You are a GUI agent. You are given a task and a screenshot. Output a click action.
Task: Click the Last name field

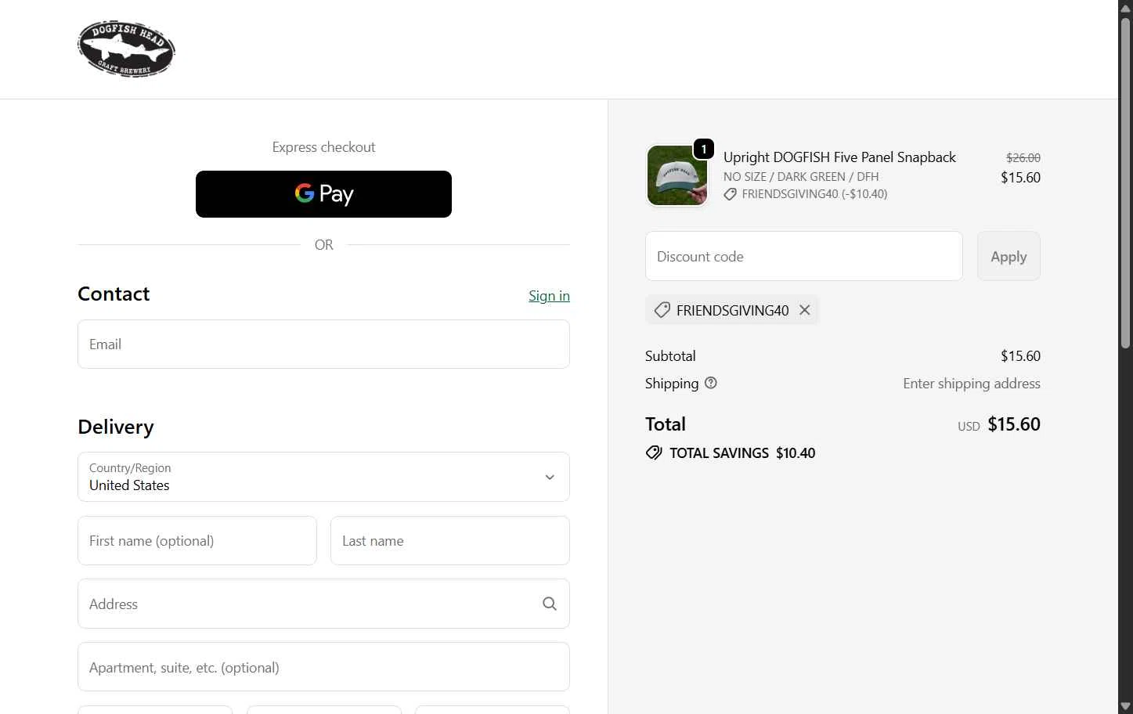450,541
